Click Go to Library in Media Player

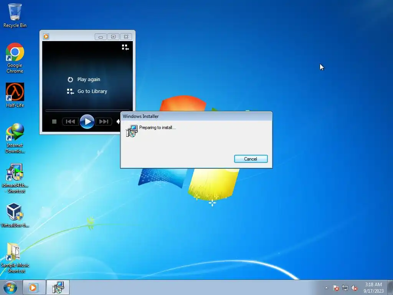click(x=87, y=91)
